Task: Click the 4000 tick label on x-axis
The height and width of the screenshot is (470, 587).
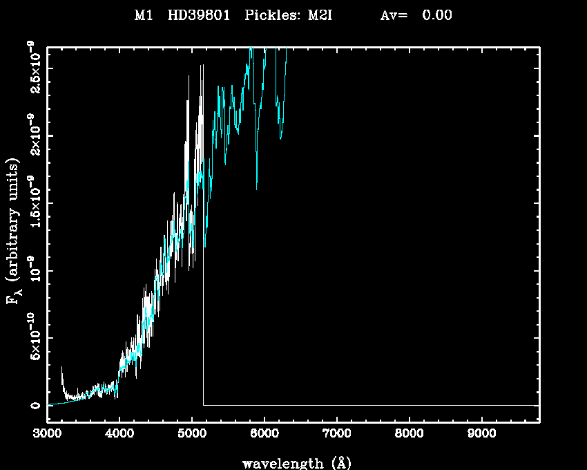Action: (119, 434)
